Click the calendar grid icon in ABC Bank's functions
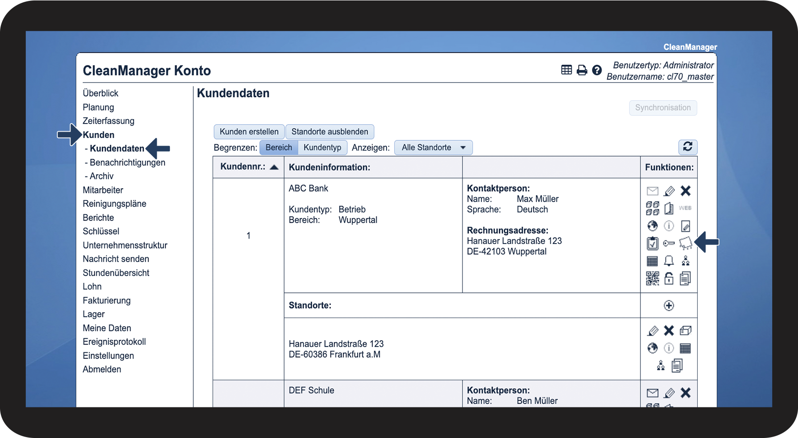The image size is (798, 438). [653, 261]
